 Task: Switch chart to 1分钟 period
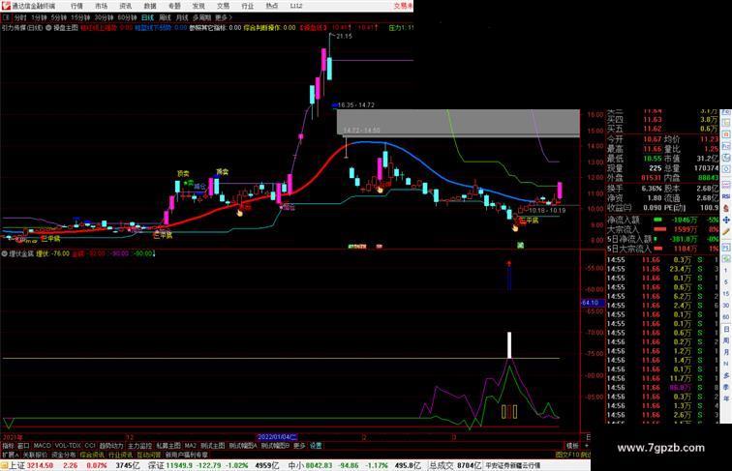coord(39,17)
